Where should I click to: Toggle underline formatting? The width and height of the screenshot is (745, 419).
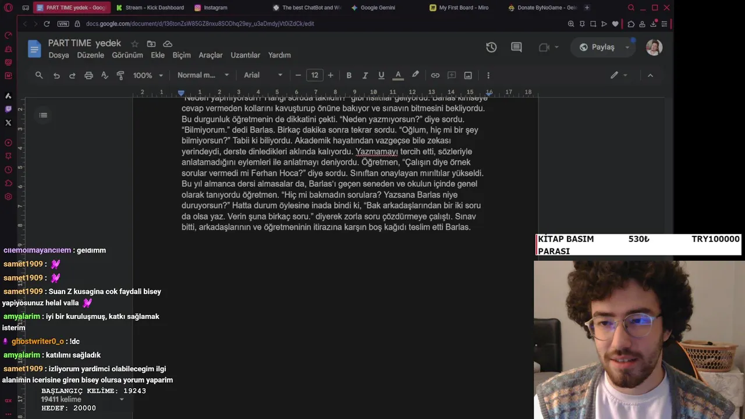381,75
